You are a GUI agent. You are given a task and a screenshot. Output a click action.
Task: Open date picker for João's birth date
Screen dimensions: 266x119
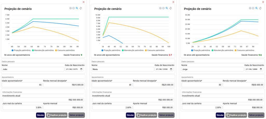pyautogui.click(x=81, y=69)
